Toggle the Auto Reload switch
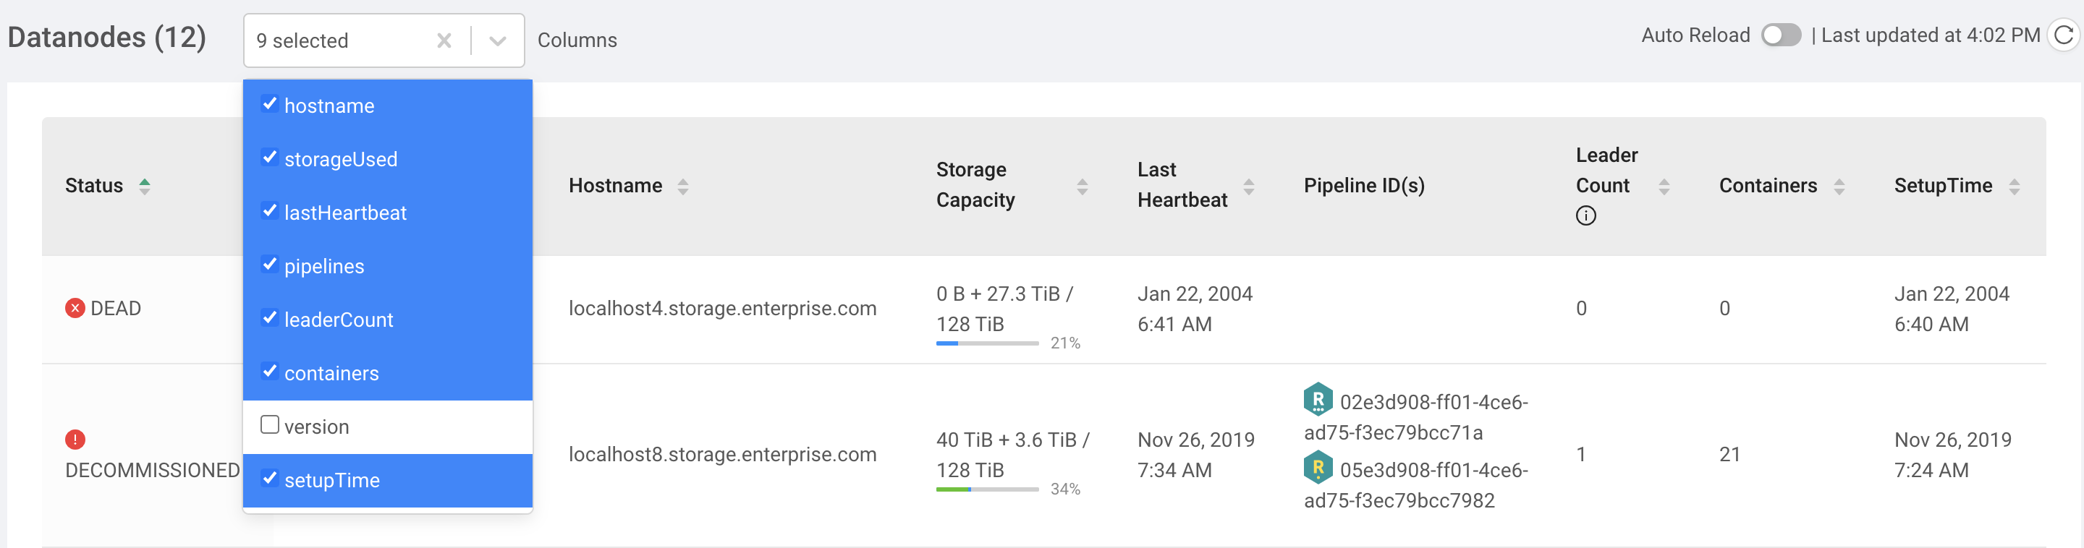Screen dimensions: 2084x548 pyautogui.click(x=1781, y=35)
